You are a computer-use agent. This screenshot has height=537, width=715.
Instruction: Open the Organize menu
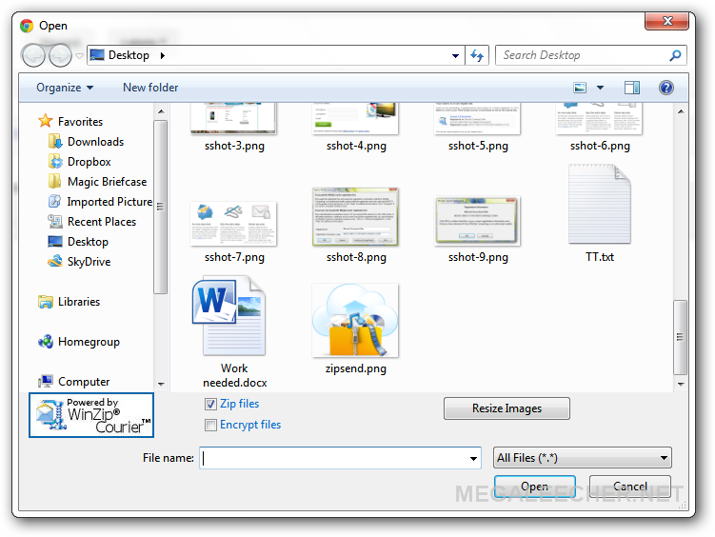[x=65, y=88]
